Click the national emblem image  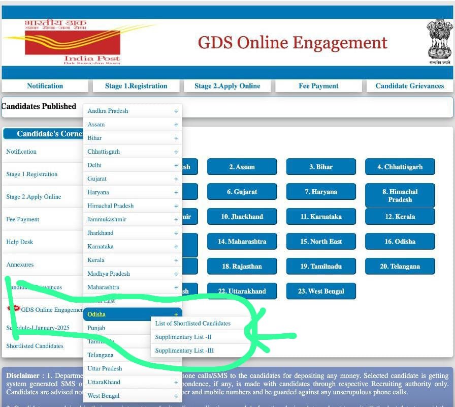(x=439, y=42)
